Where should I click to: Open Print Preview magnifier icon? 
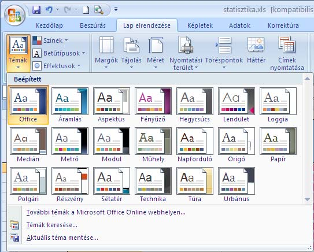98,10
